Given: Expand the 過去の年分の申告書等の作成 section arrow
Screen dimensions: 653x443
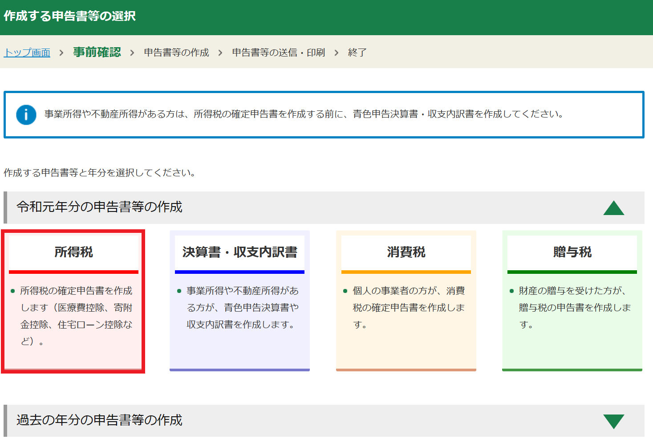Looking at the screenshot, I should pos(614,421).
